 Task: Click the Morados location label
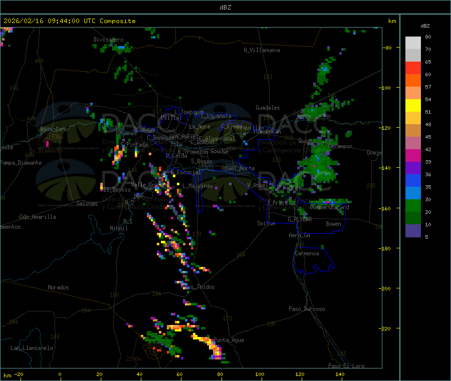[x=58, y=287]
